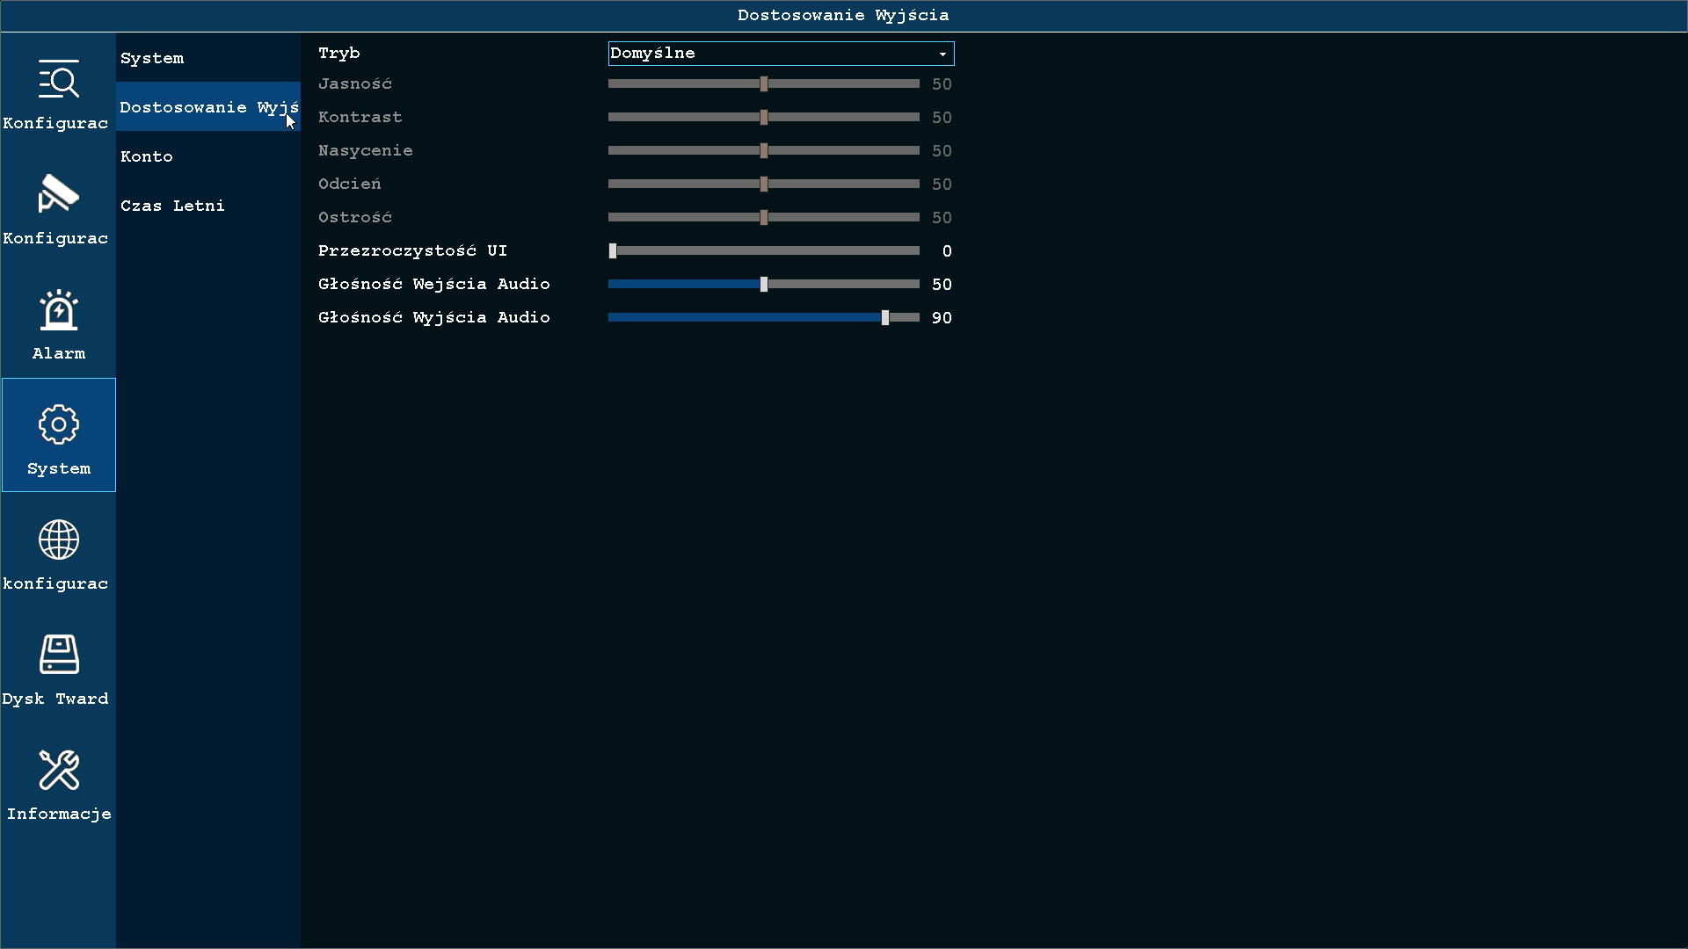Click the Dostosowanie Wyjścia title bar text

(843, 16)
